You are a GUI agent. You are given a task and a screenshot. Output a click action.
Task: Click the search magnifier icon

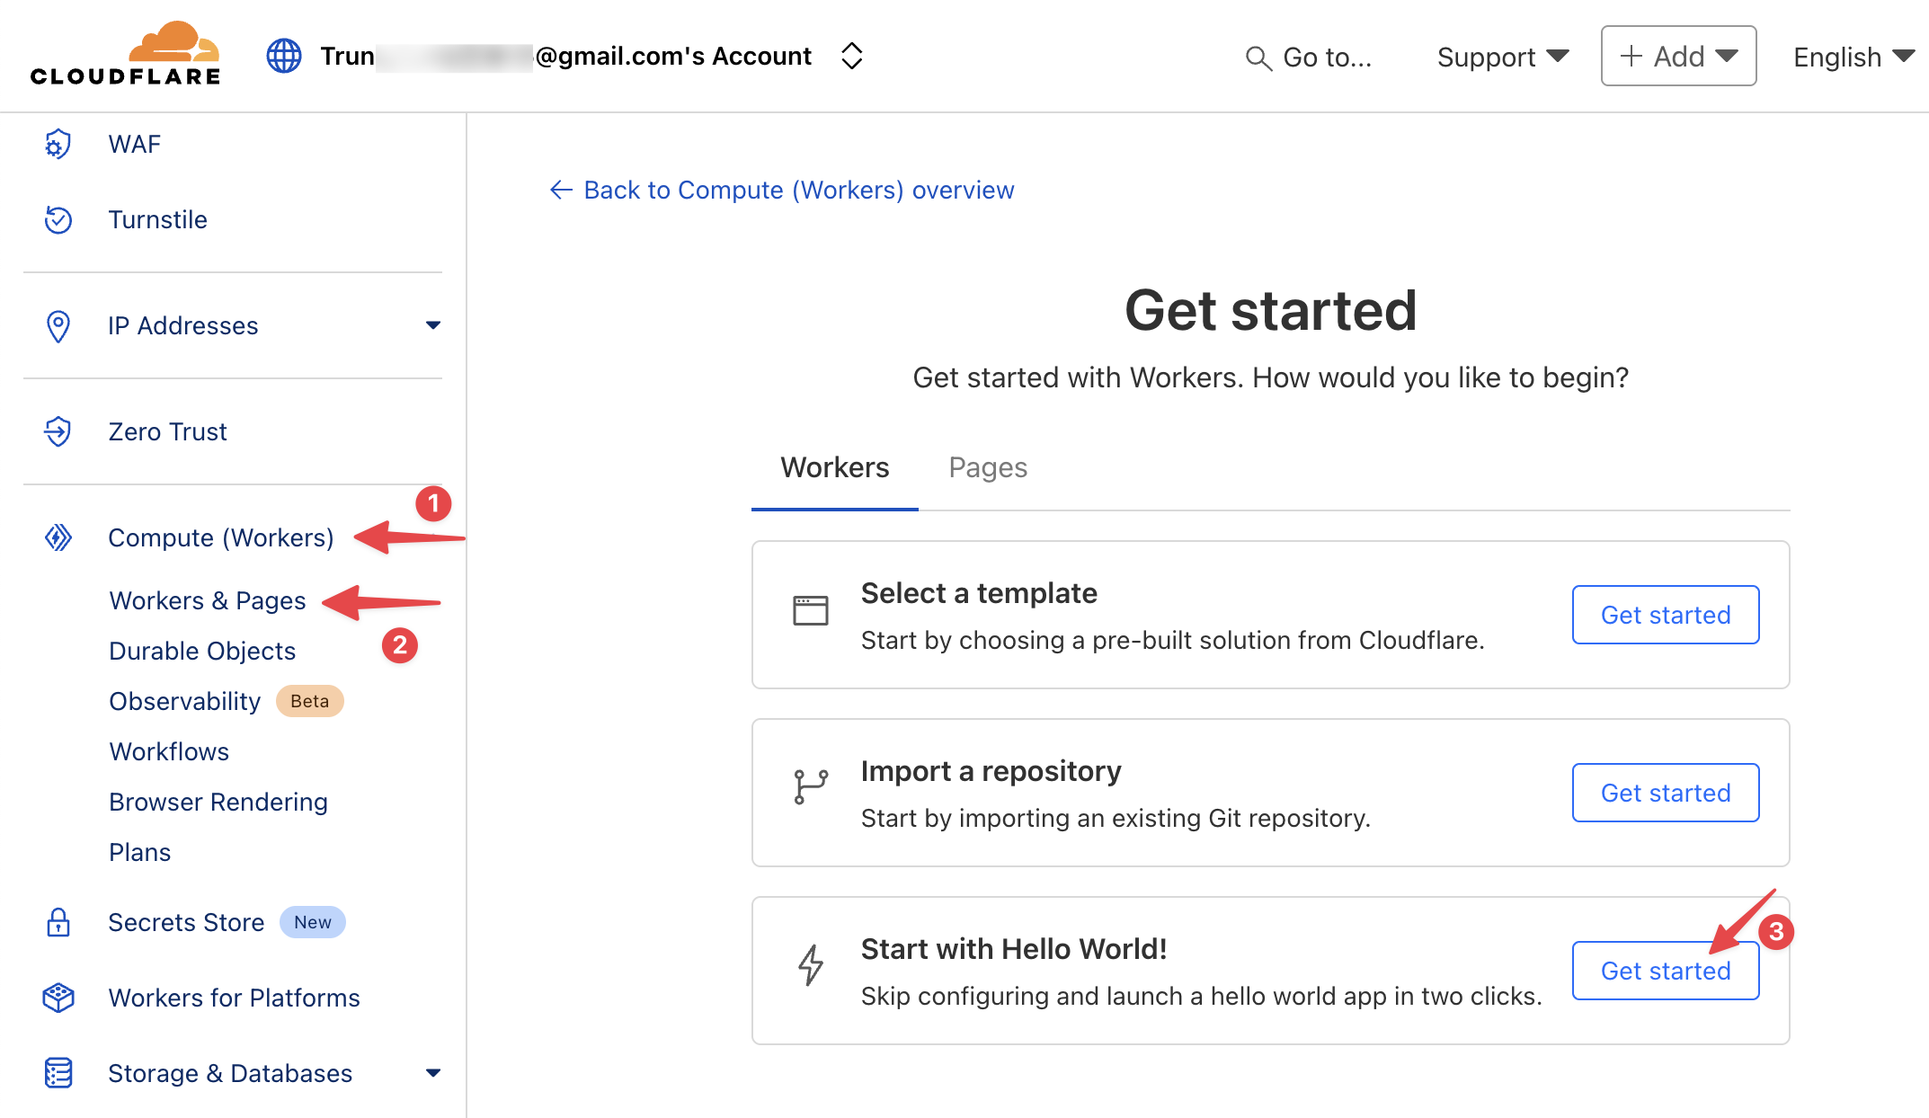pyautogui.click(x=1258, y=58)
